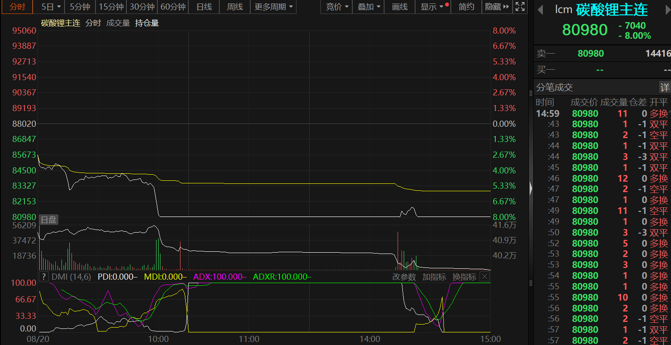Click the 详 details icon in 分笔成交
This screenshot has height=345, width=671.
pos(664,88)
